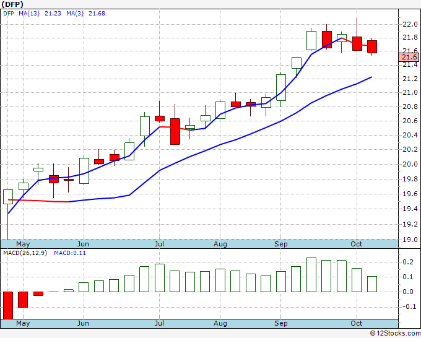Screen dimensions: 421x338
Task: Click the tallest green MACD histogram bar
Action: [311, 275]
